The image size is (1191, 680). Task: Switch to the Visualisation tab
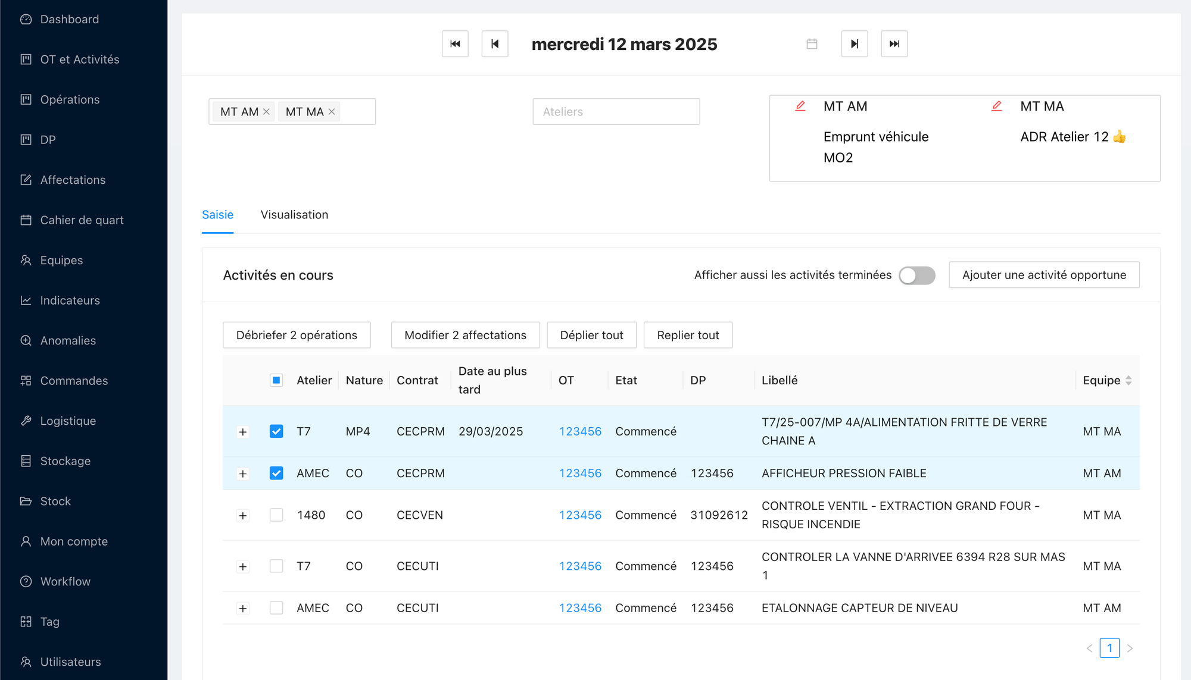[294, 215]
